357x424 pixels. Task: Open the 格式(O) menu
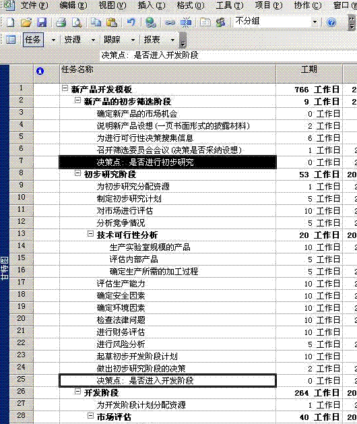190,5
